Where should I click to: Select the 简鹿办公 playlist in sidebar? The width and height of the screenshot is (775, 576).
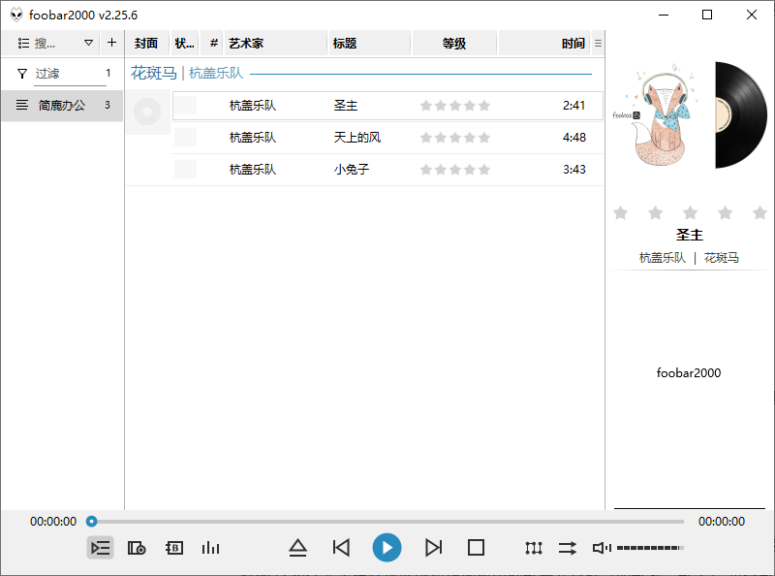[x=58, y=106]
